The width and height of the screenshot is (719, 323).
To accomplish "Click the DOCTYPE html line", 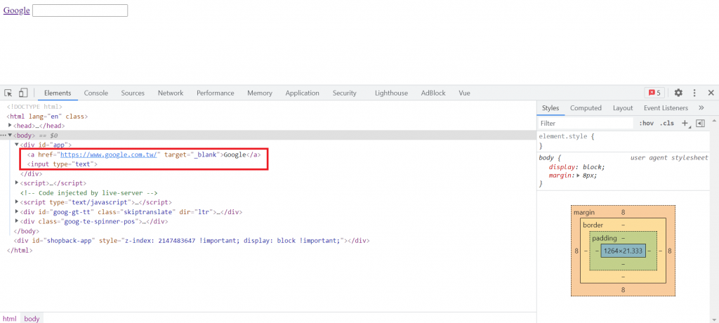I will [x=34, y=107].
